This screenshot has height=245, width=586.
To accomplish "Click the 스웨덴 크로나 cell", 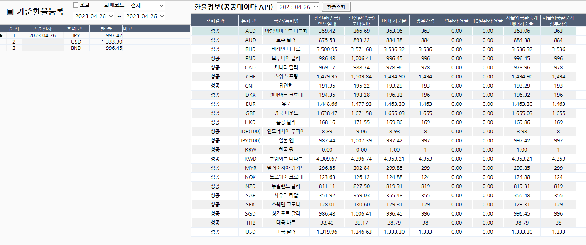I will [286, 205].
